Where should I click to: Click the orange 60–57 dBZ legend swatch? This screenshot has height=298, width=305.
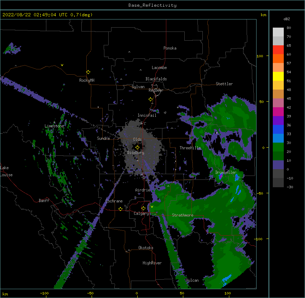[278, 59]
